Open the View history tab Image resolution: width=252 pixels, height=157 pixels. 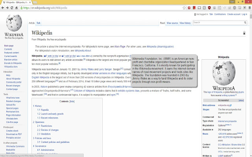pos(185,23)
